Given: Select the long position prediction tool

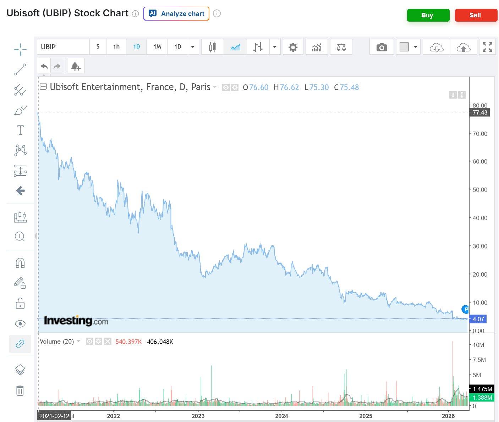Looking at the screenshot, I should [x=20, y=171].
